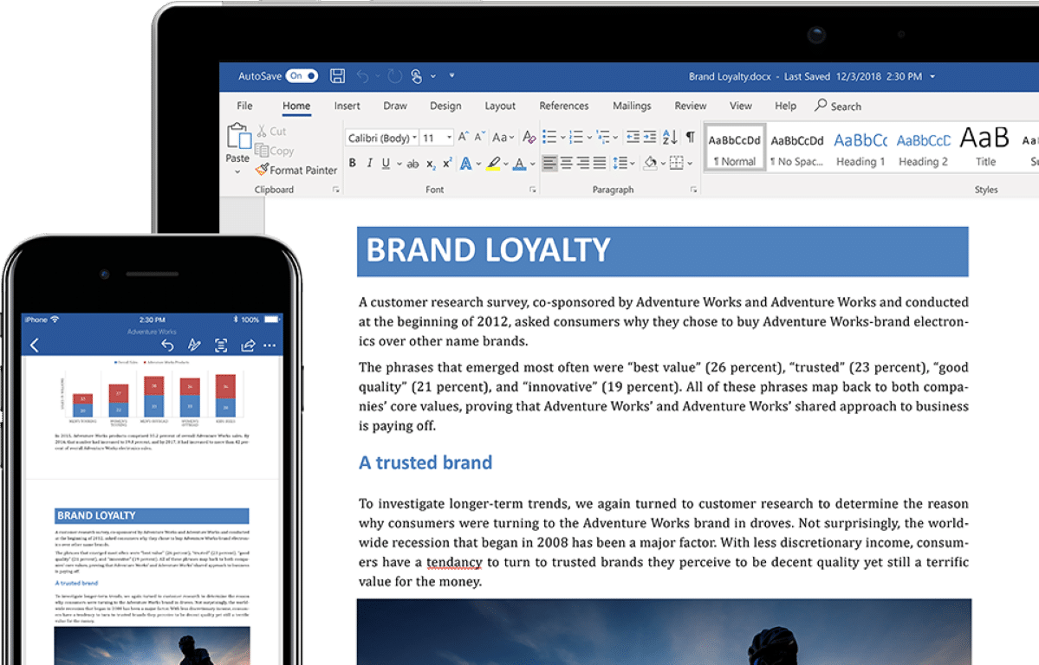Click the Clear All Formatting icon
Image resolution: width=1039 pixels, height=665 pixels.
[x=529, y=137]
